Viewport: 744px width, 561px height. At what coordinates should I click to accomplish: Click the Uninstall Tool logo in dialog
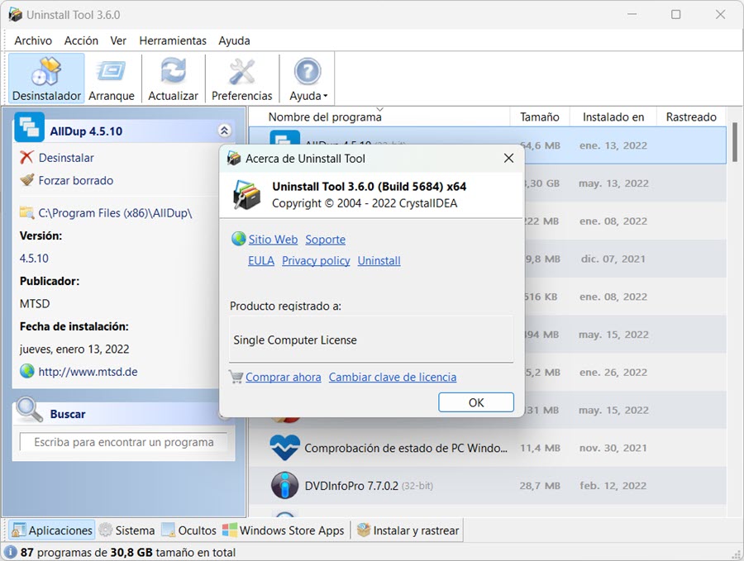click(x=246, y=194)
